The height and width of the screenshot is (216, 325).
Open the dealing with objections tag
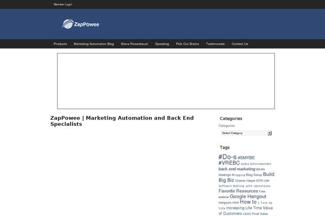point(251,186)
